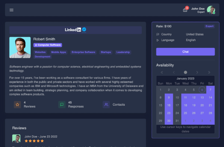
Task: Go to next year in calendar
Action: coord(209,72)
